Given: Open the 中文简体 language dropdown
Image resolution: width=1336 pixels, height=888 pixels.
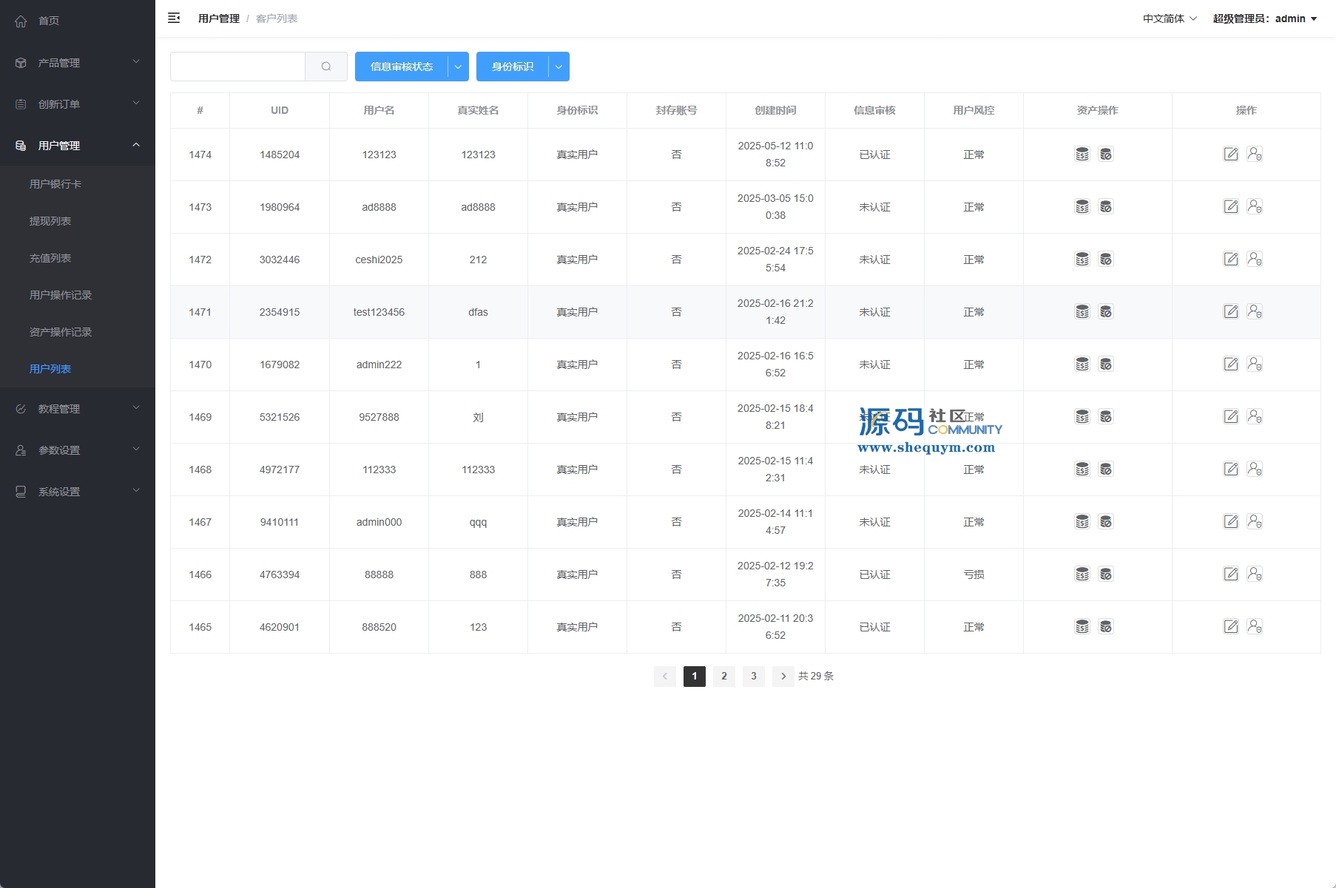Looking at the screenshot, I should coord(1170,18).
